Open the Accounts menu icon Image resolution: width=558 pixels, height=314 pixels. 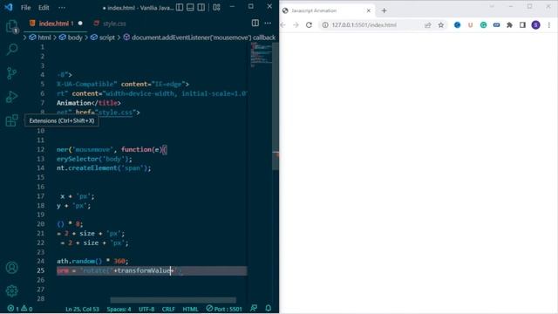(x=11, y=268)
